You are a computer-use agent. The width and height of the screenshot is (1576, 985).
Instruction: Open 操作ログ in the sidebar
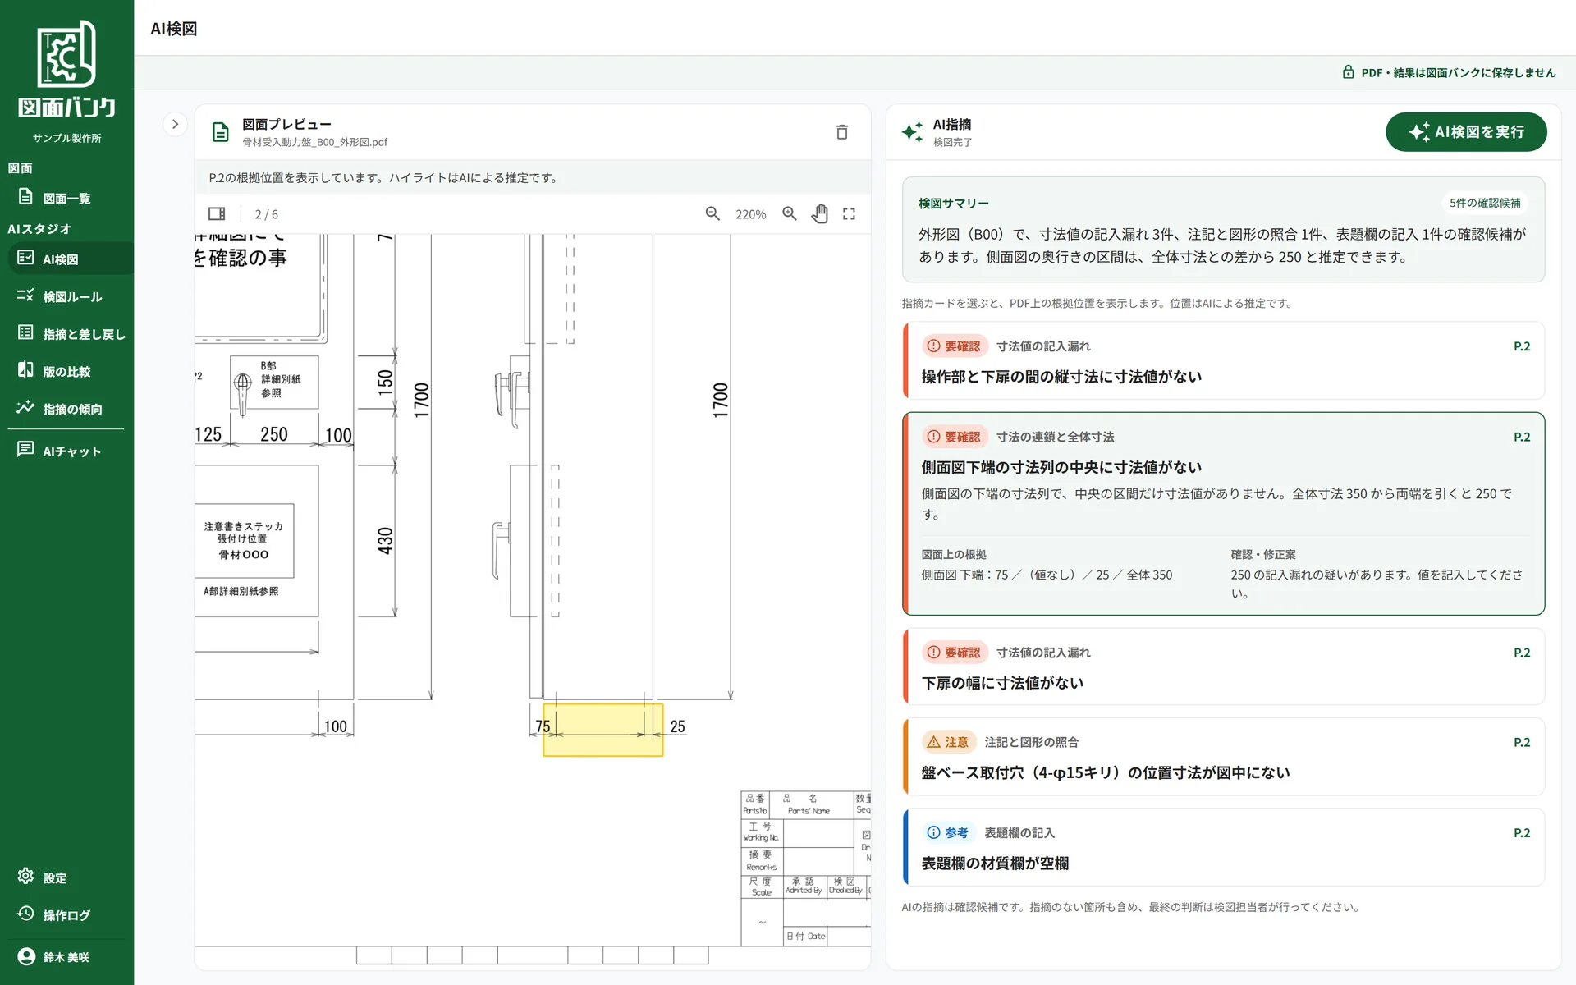point(66,914)
